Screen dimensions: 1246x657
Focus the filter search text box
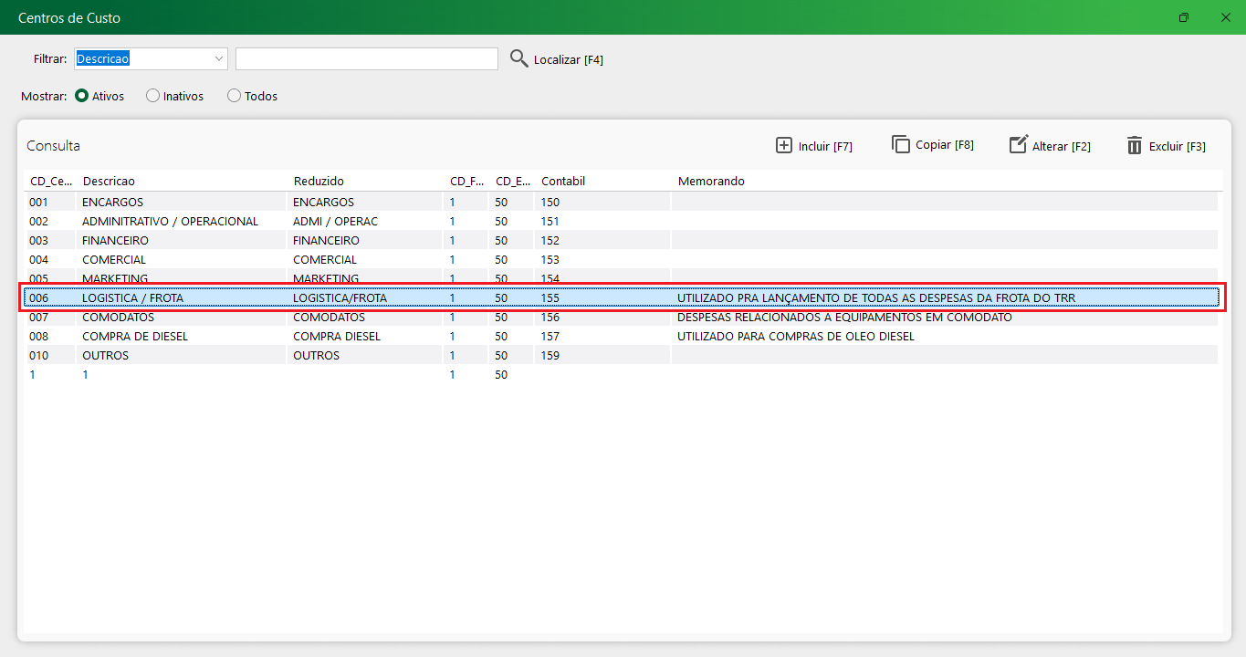(366, 58)
